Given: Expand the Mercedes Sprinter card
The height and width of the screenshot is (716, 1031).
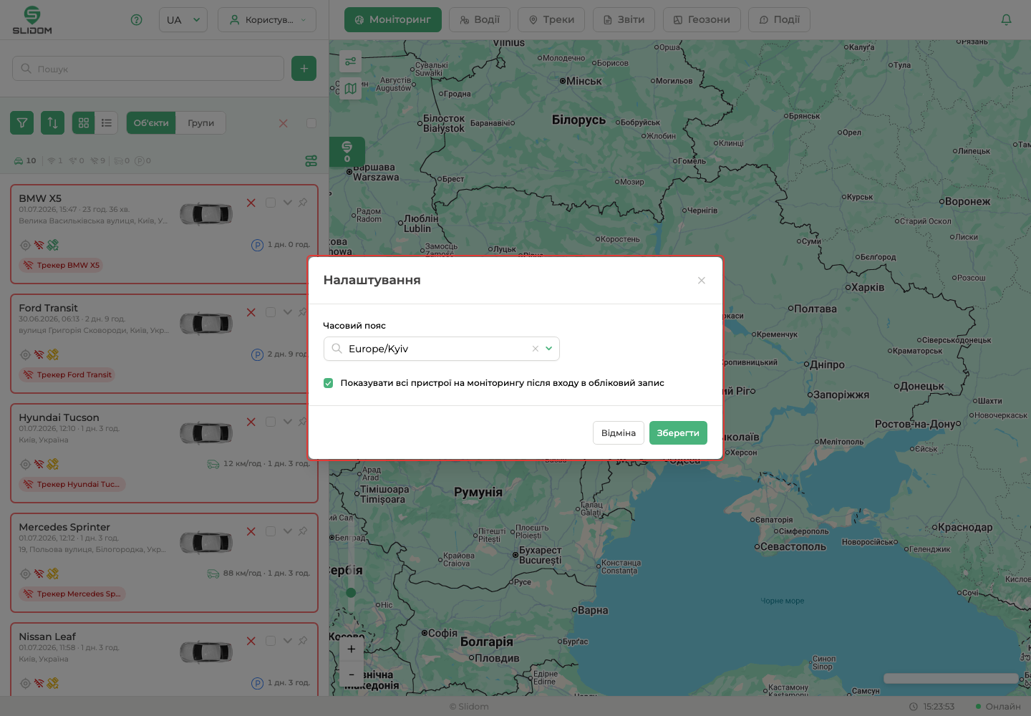Looking at the screenshot, I should [288, 531].
